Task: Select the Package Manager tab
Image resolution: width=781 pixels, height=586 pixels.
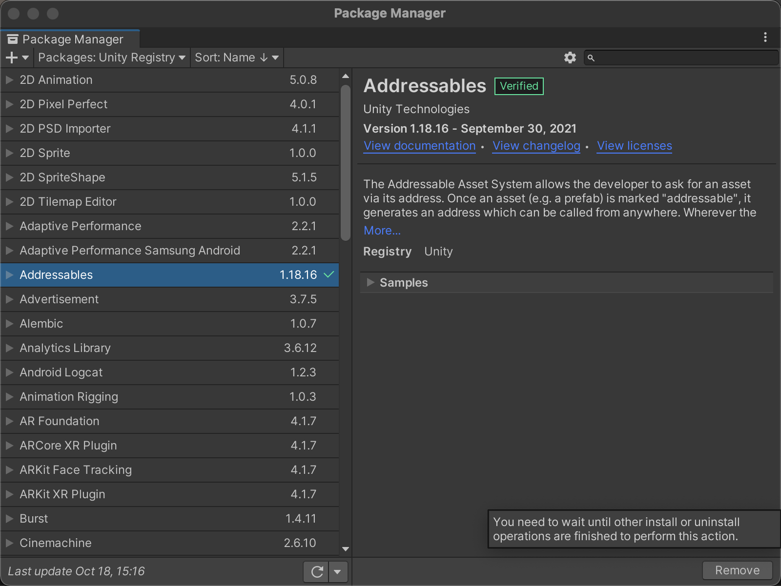Action: pos(70,39)
